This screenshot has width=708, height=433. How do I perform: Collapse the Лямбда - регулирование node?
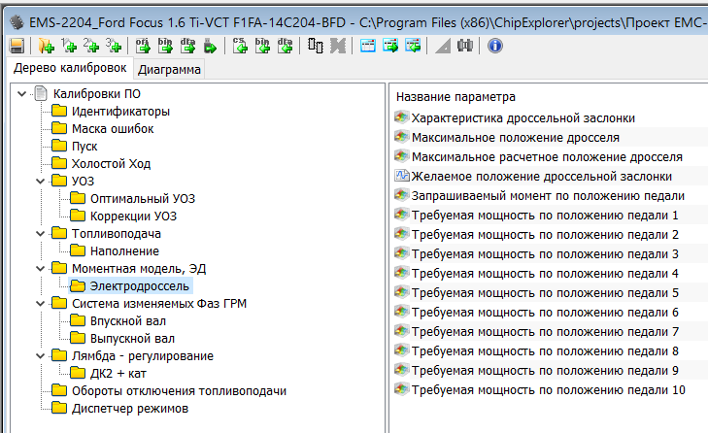(x=38, y=356)
